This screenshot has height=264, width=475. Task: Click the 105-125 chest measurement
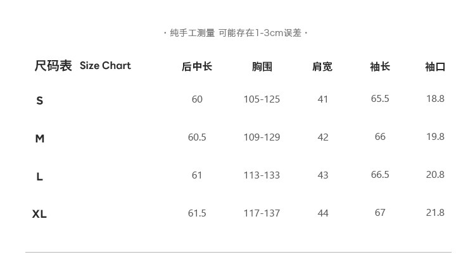(262, 99)
